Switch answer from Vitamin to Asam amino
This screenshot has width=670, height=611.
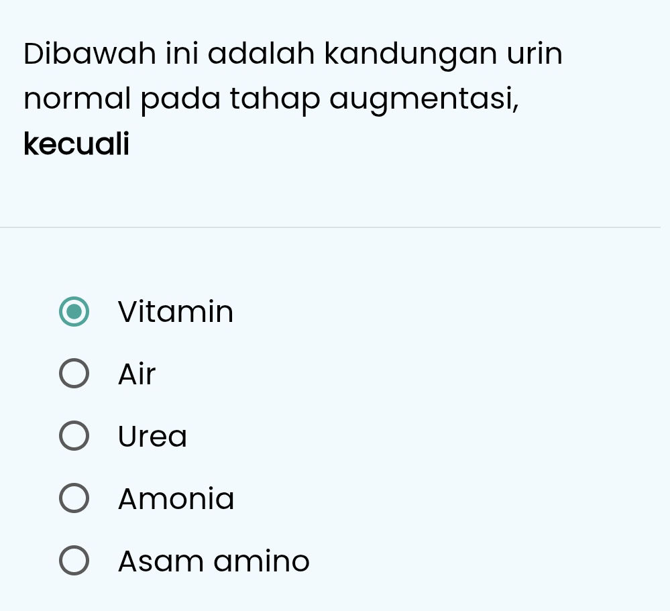tap(74, 560)
